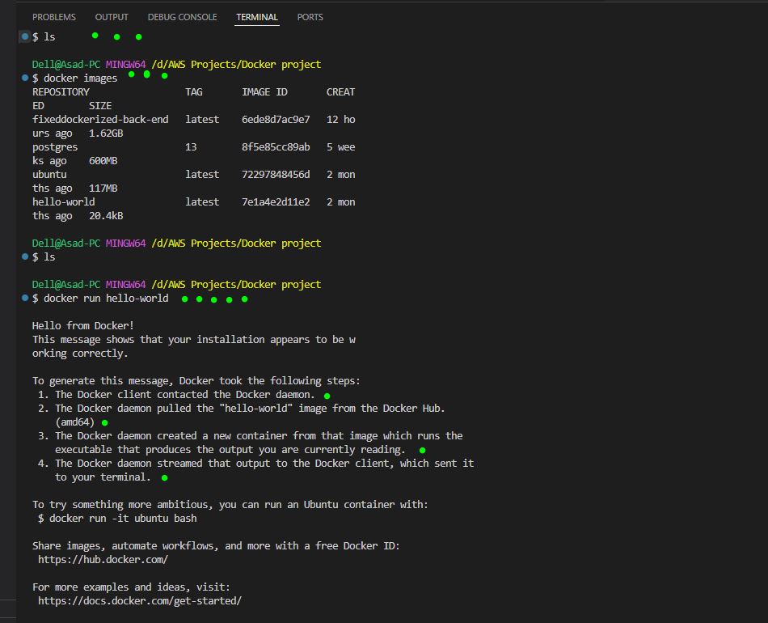Click the 'SIZE' header text
Viewport: 768px width, 623px height.
100,106
